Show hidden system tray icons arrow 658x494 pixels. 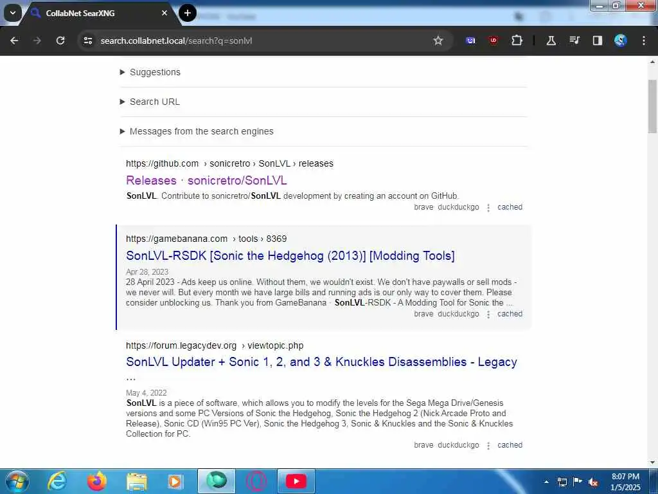[x=546, y=482]
